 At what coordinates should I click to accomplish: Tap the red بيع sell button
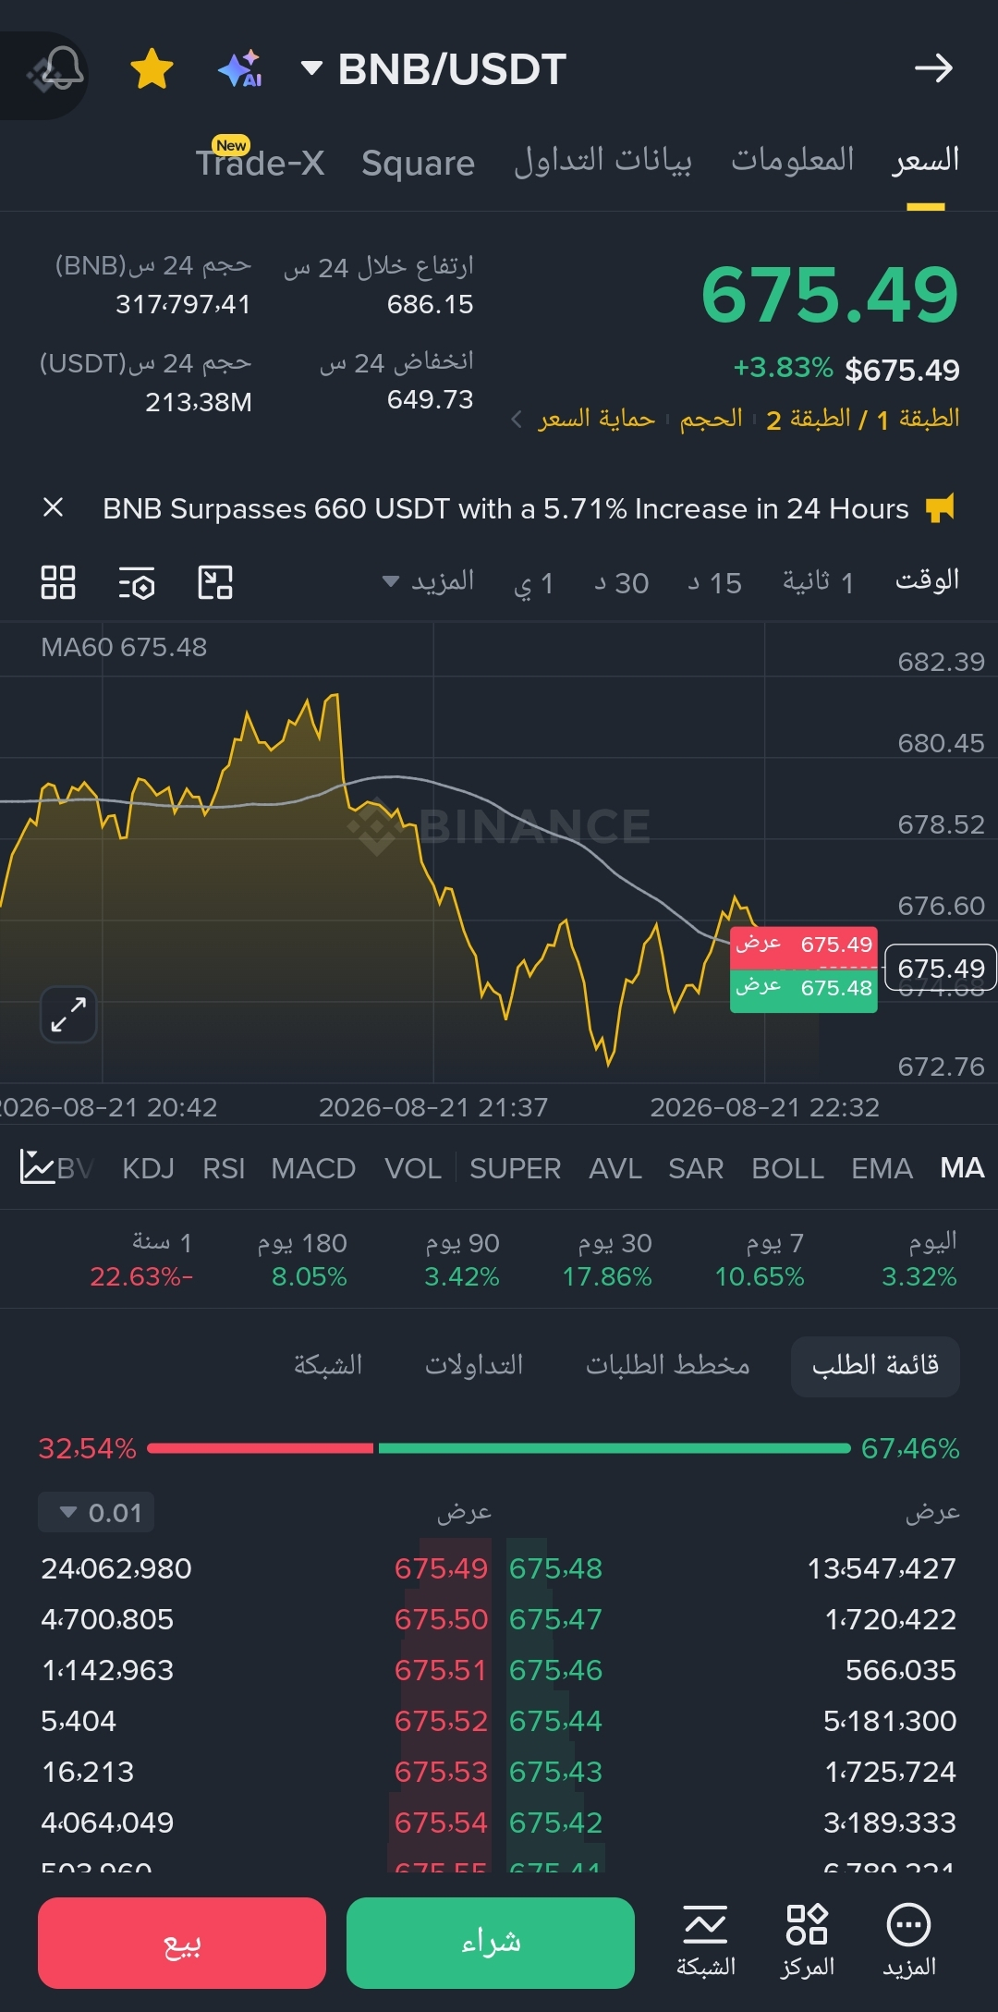coord(182,1943)
